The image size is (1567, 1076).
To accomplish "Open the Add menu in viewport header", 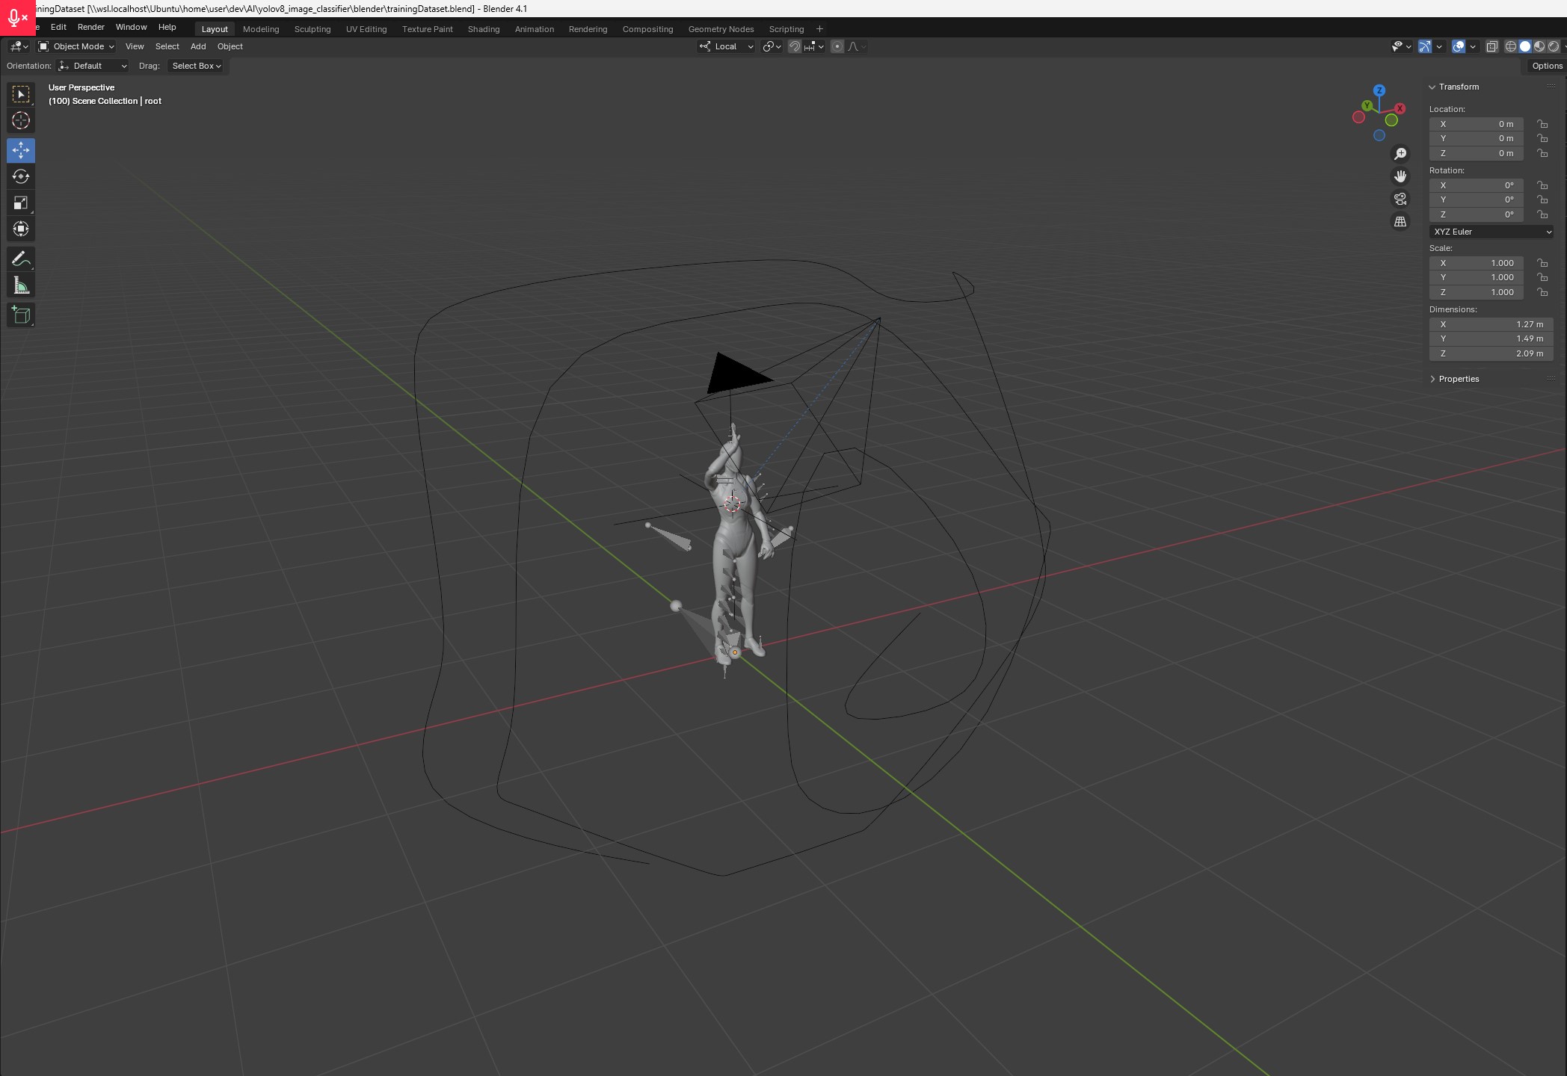I will point(198,46).
